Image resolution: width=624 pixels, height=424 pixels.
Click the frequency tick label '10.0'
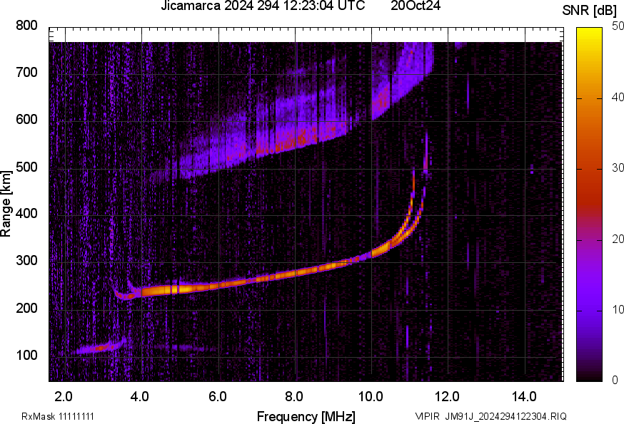click(371, 397)
